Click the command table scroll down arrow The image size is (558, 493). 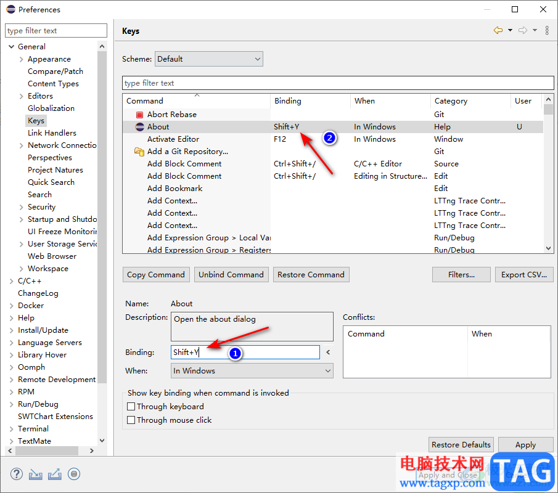(548, 248)
